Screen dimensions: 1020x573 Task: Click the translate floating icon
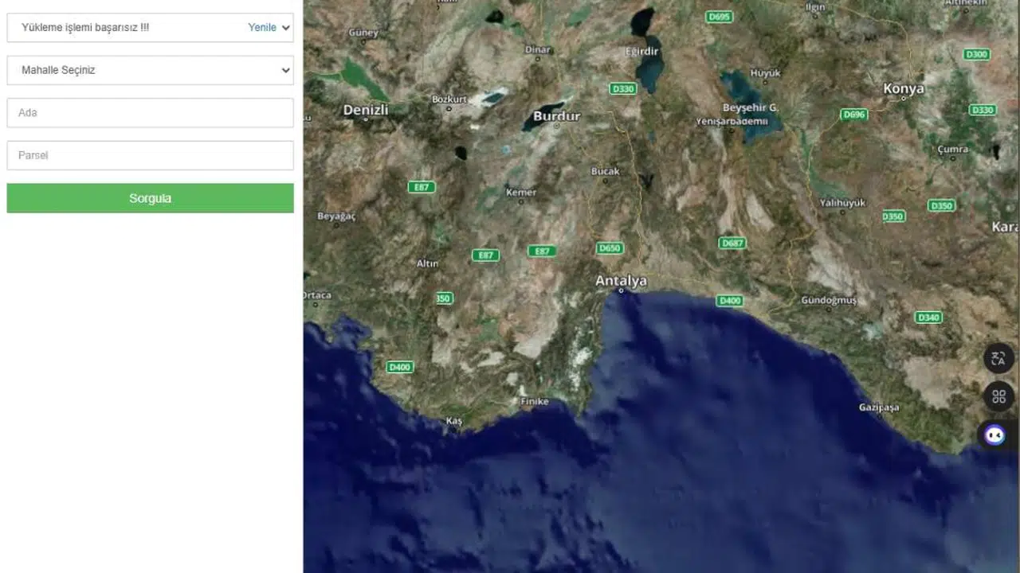click(x=998, y=358)
